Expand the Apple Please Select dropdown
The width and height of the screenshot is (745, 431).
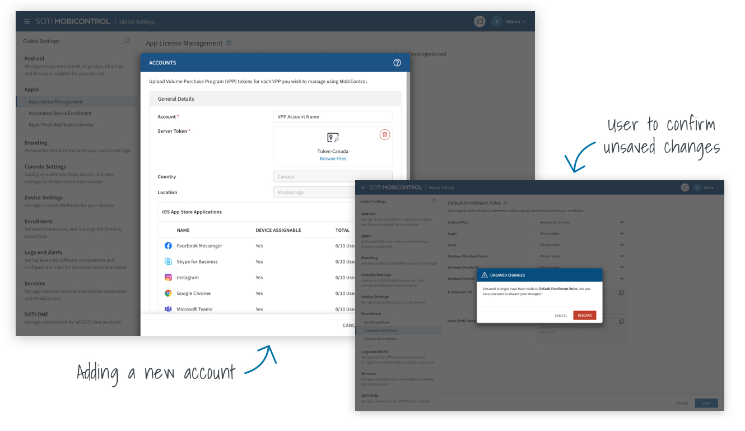pyautogui.click(x=581, y=233)
